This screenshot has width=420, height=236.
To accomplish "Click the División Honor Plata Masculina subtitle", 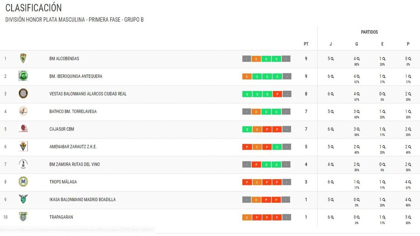I will click(x=74, y=20).
